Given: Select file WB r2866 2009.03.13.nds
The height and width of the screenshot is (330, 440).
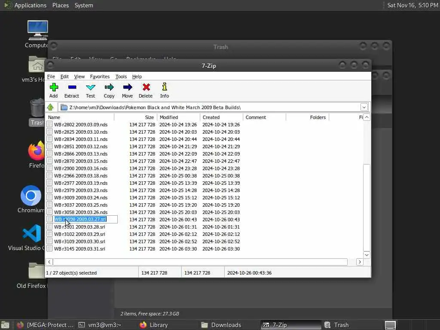Looking at the screenshot, I should tap(81, 153).
